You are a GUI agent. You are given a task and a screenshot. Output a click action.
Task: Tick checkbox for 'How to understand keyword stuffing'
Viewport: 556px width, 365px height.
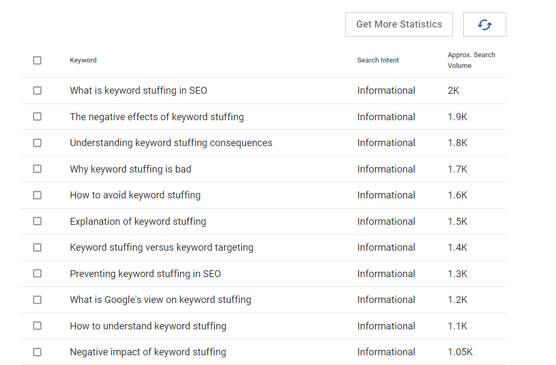point(37,326)
